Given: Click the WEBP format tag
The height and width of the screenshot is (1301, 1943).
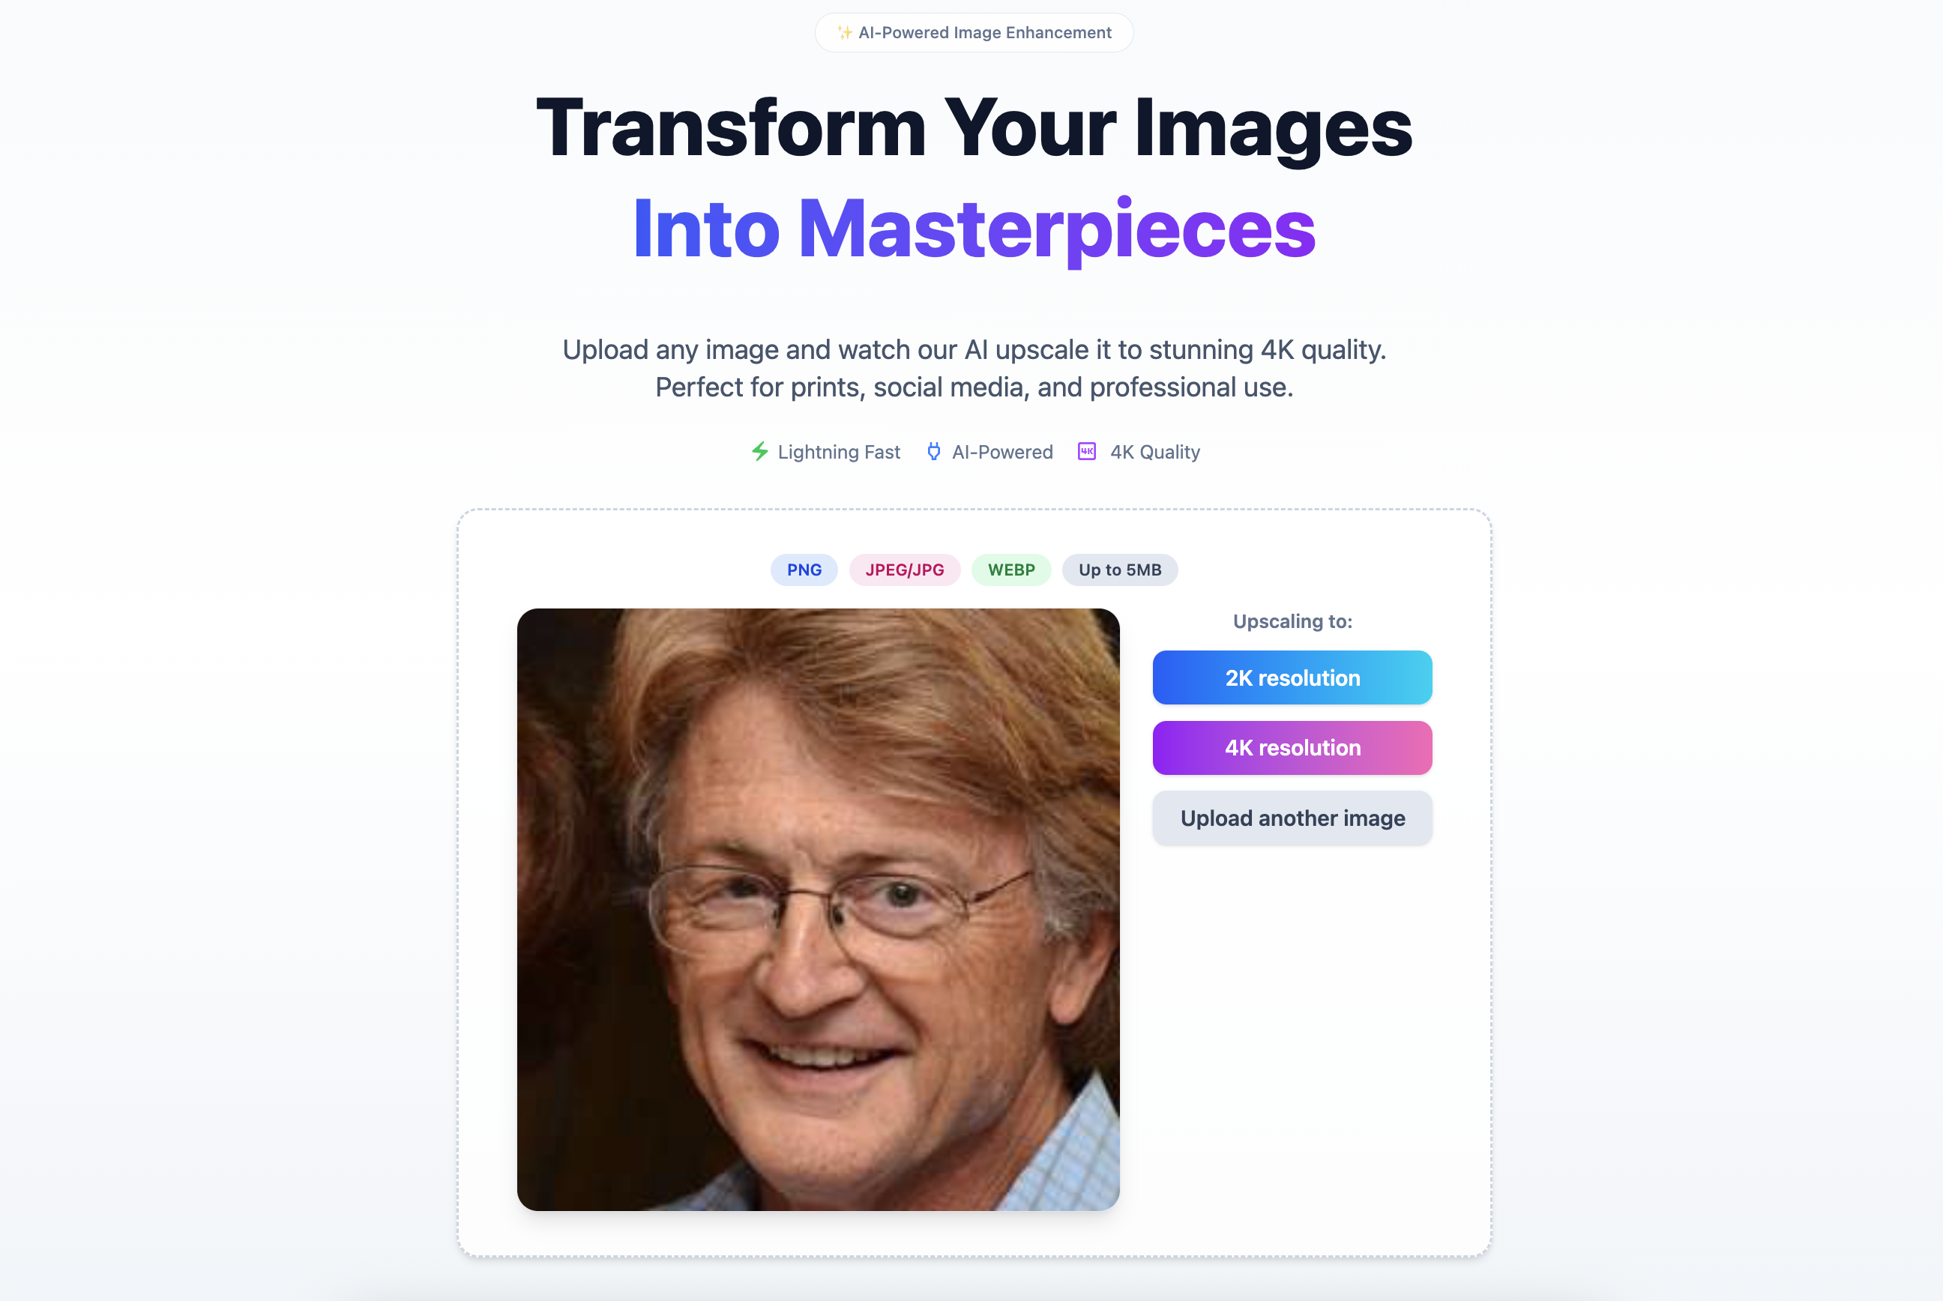Looking at the screenshot, I should click(1011, 570).
